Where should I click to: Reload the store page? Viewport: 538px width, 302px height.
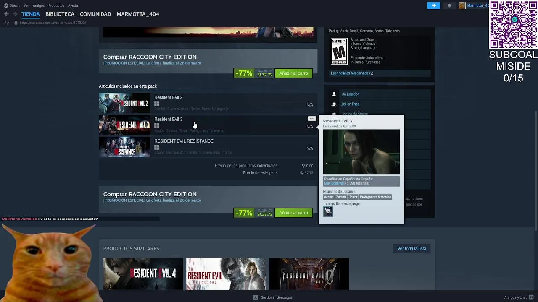pos(6,23)
